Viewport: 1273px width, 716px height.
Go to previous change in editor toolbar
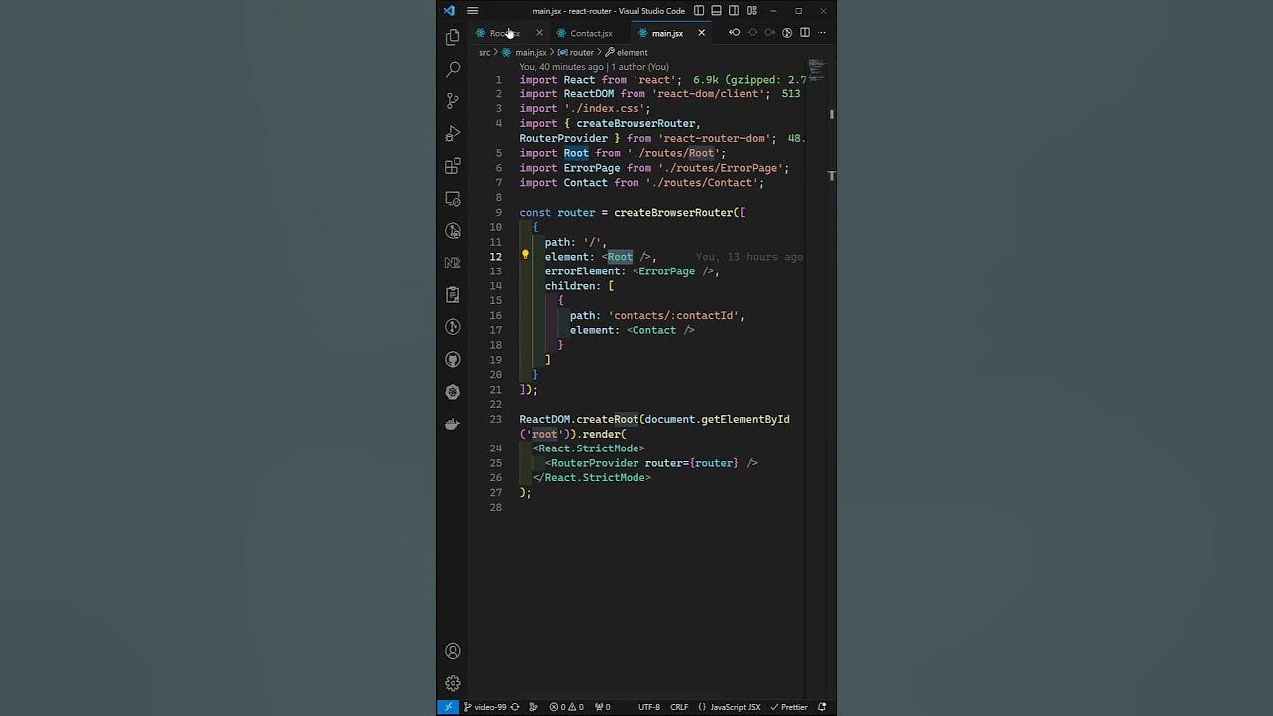pyautogui.click(x=735, y=33)
